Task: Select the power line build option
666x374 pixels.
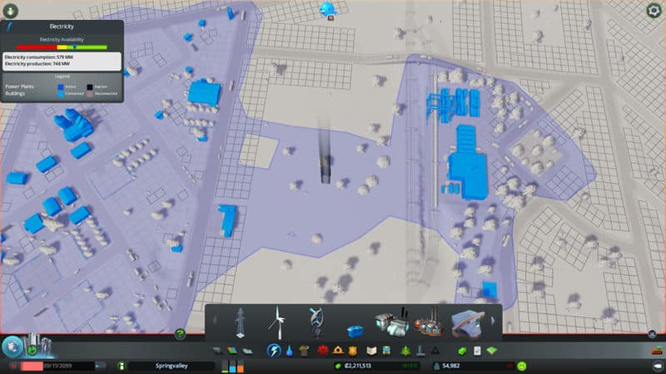Action: click(x=239, y=321)
